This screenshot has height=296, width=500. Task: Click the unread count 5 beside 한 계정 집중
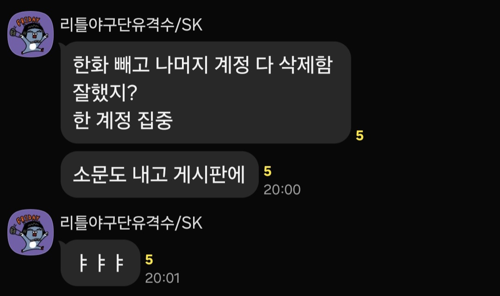point(360,136)
